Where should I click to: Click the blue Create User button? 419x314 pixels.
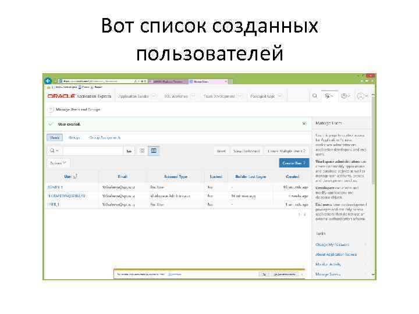294,163
